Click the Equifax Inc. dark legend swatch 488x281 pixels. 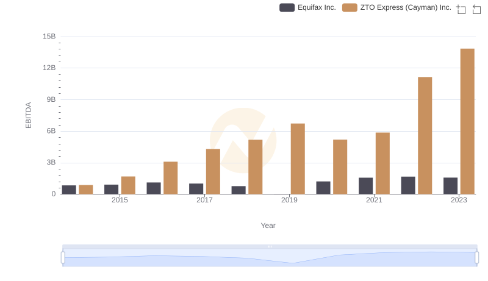point(287,7)
